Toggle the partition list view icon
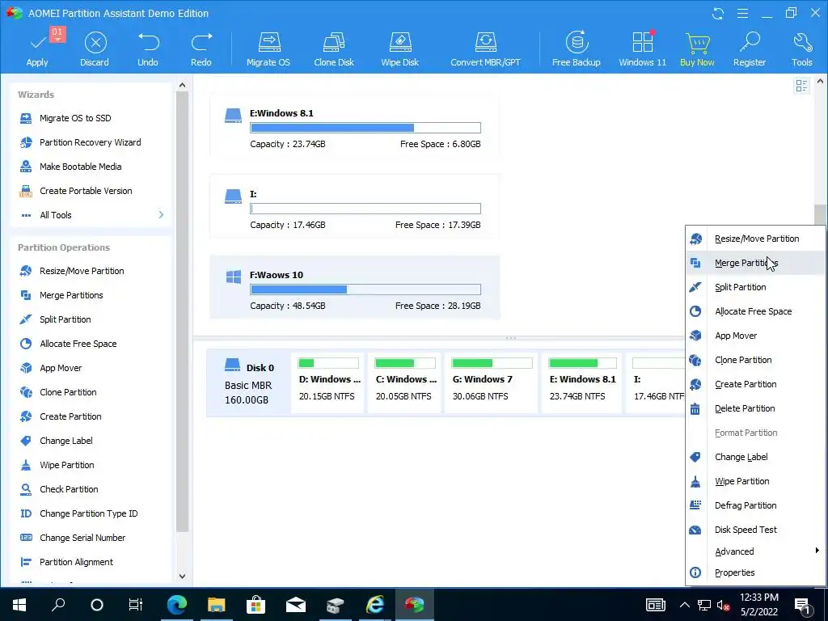The width and height of the screenshot is (828, 621). (x=801, y=86)
